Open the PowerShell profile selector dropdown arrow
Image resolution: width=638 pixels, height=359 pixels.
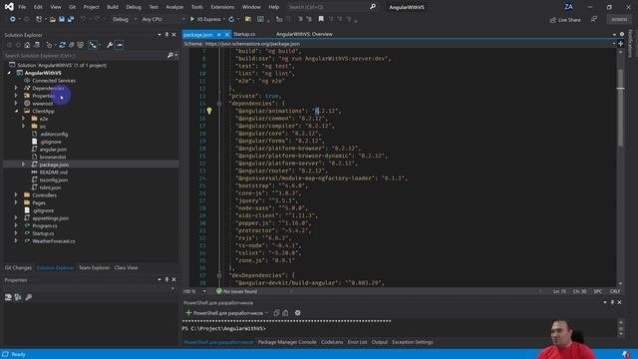tap(266, 313)
